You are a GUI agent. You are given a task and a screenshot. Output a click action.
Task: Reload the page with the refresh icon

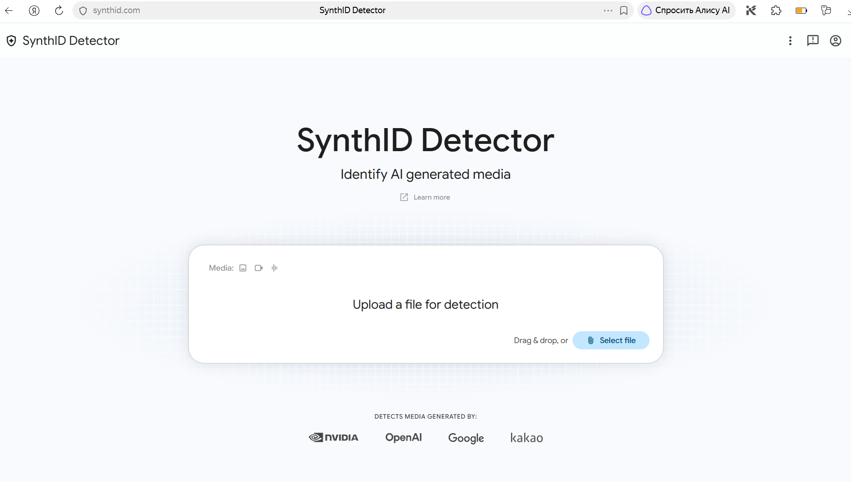coord(59,10)
